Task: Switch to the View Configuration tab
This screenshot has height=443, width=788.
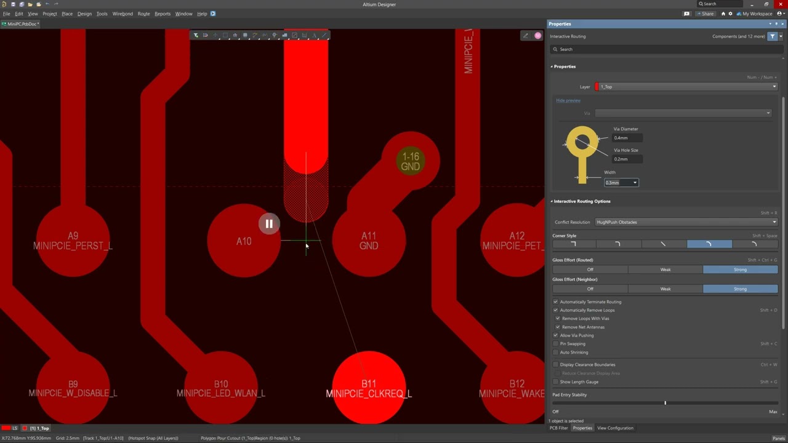Action: (x=615, y=428)
